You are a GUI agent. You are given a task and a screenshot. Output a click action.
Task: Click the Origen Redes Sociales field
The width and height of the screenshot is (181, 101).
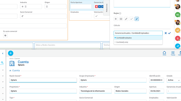point(130,91)
